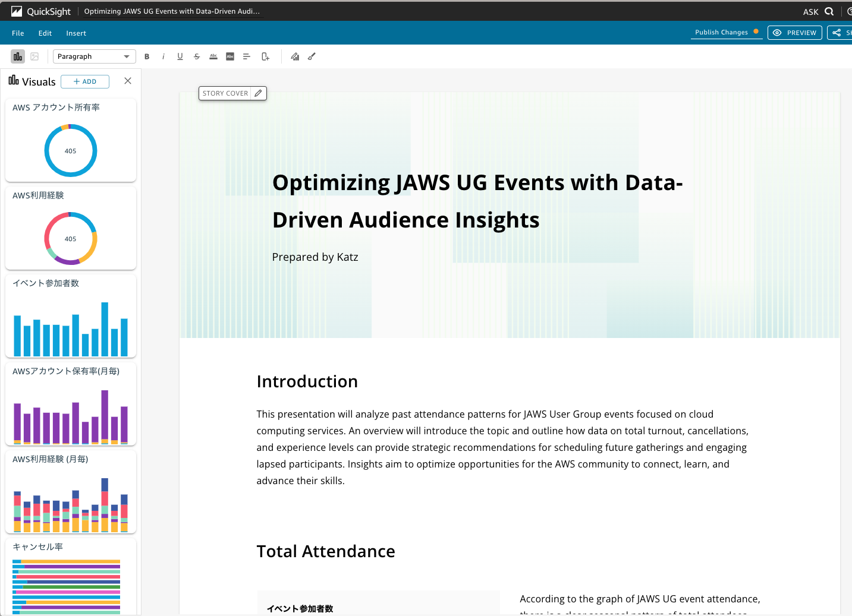This screenshot has width=852, height=616.
Task: Apply strikethrough formatting
Action: tap(197, 56)
